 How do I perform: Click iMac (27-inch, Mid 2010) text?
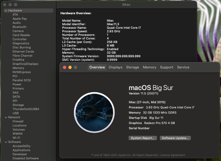click(147, 102)
